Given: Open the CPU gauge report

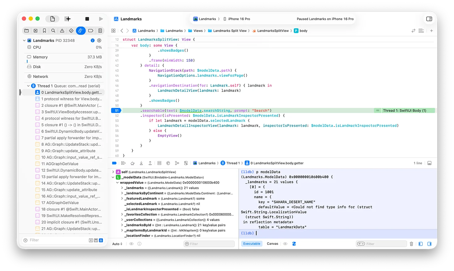Looking at the screenshot, I should point(64,47).
